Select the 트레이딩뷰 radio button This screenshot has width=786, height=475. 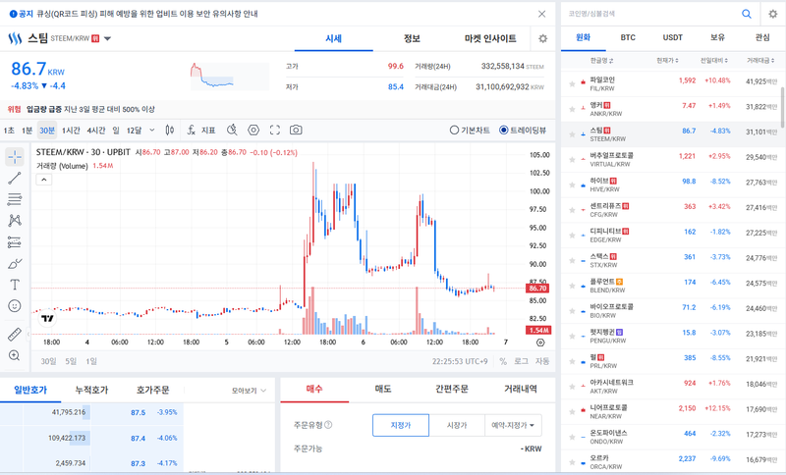(504, 131)
